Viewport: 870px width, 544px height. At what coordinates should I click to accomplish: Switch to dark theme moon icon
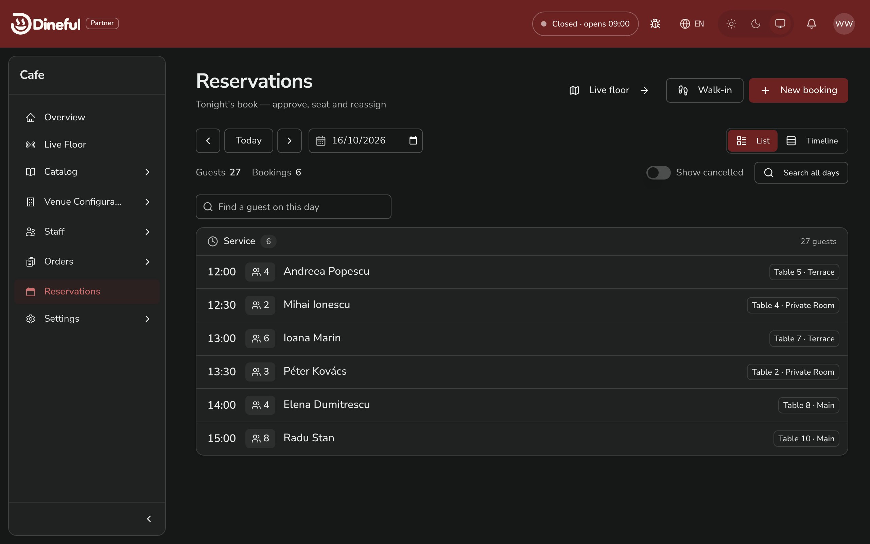[756, 24]
